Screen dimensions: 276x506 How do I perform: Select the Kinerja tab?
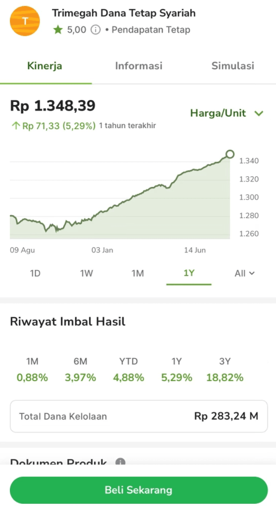point(45,66)
